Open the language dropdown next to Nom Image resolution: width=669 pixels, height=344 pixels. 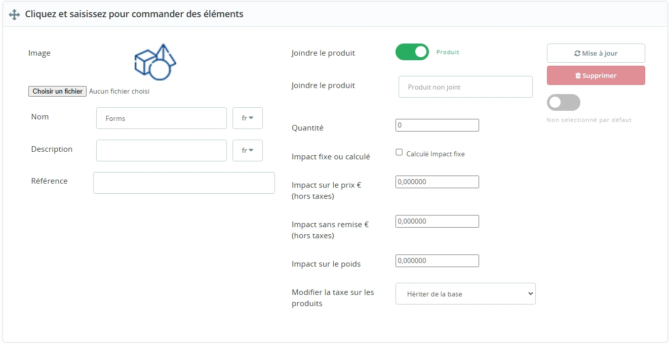247,118
